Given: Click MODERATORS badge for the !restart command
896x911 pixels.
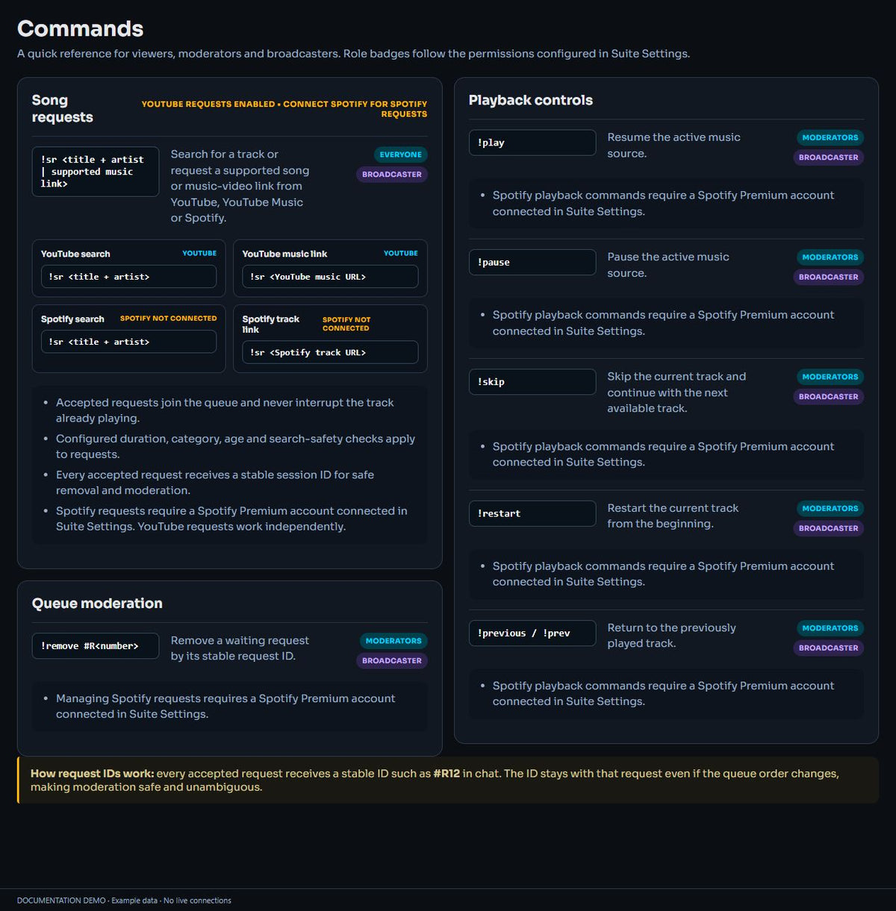Looking at the screenshot, I should pyautogui.click(x=830, y=509).
